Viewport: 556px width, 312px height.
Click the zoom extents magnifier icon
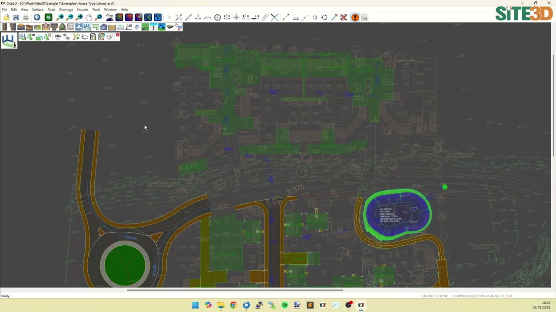[x=79, y=17]
